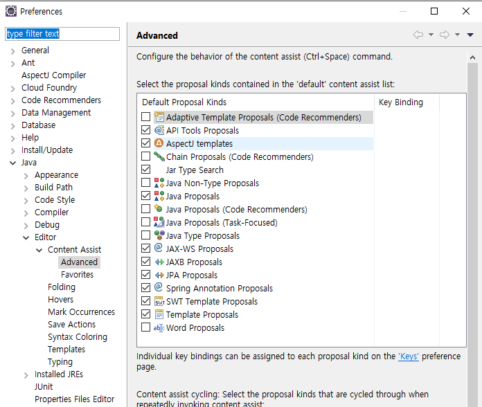Select Save Actions tree item

[71, 325]
